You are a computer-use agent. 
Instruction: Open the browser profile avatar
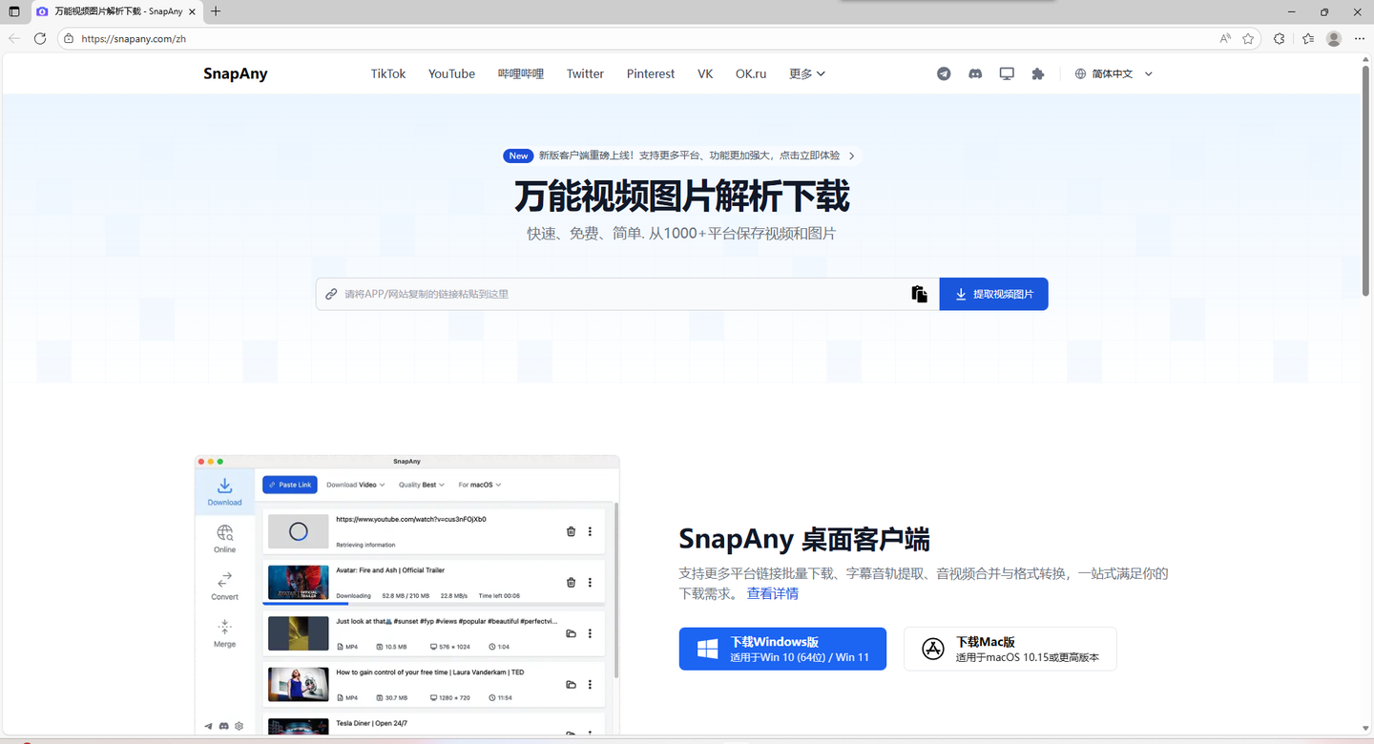pyautogui.click(x=1334, y=38)
